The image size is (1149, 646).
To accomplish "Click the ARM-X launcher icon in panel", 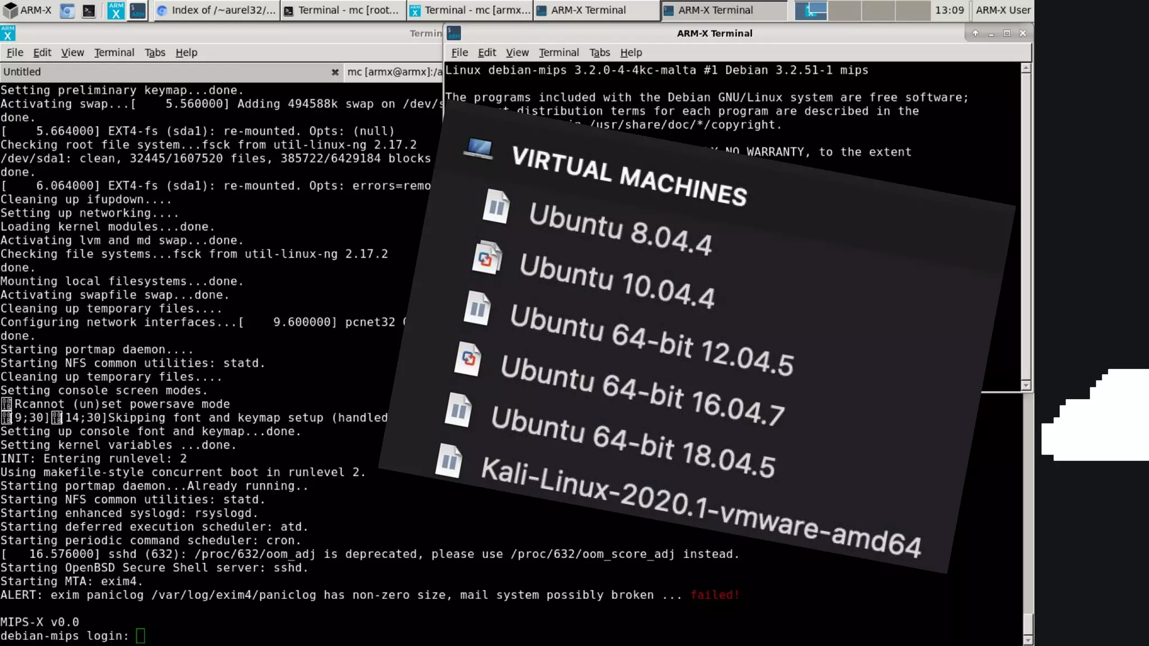I will click(116, 10).
